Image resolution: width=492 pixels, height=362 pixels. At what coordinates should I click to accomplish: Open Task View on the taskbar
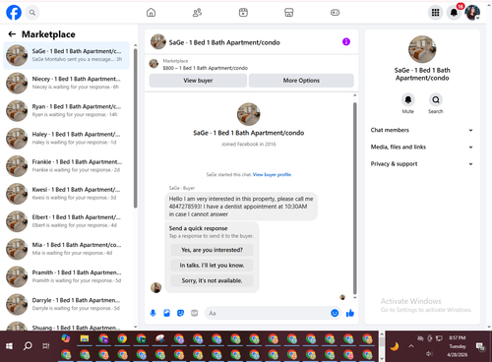46,346
